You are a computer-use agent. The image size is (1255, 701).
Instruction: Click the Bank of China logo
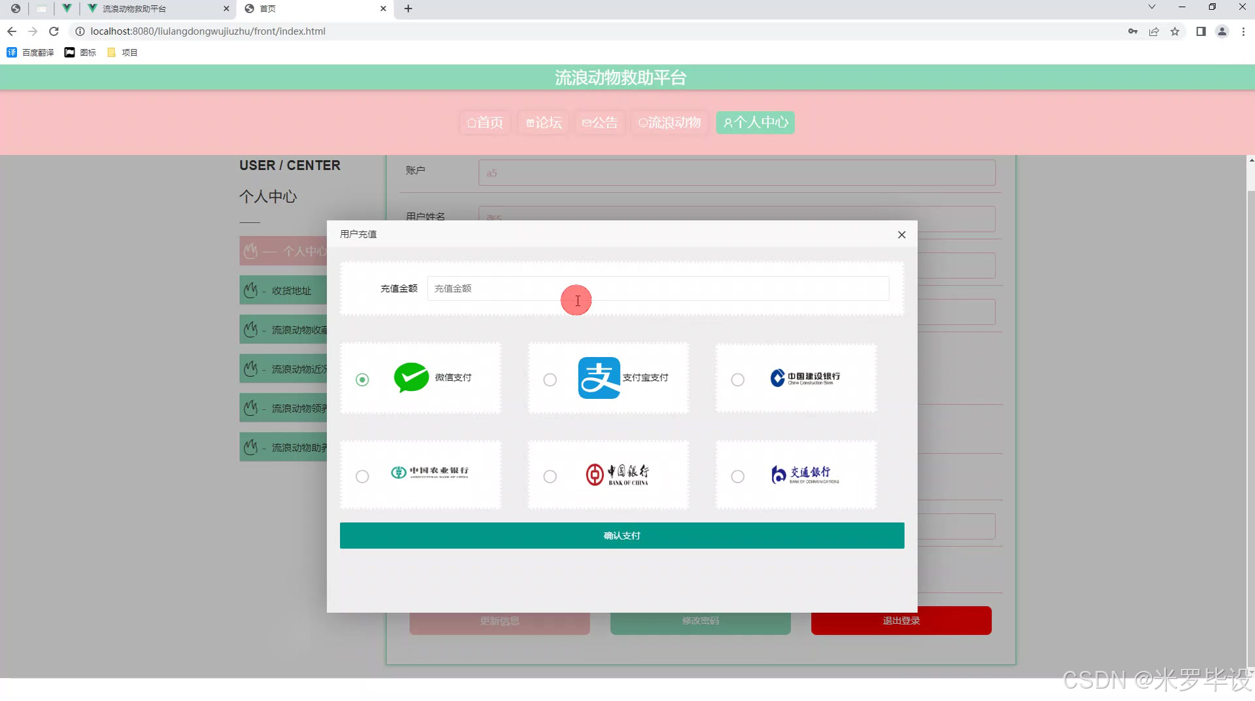point(617,474)
